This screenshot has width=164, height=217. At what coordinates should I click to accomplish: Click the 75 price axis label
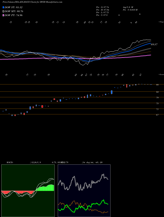[x=157, y=103]
